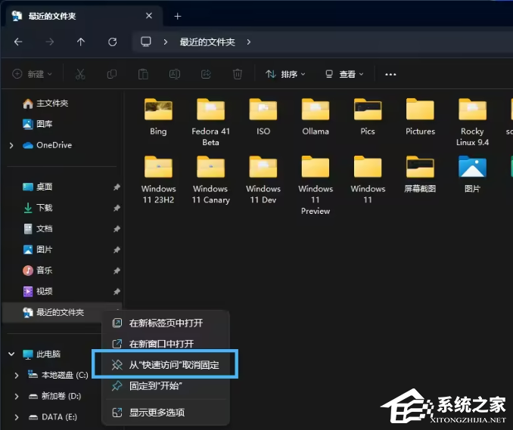
Task: Expand 本地磁盘 (C:) node
Action: click(17, 376)
